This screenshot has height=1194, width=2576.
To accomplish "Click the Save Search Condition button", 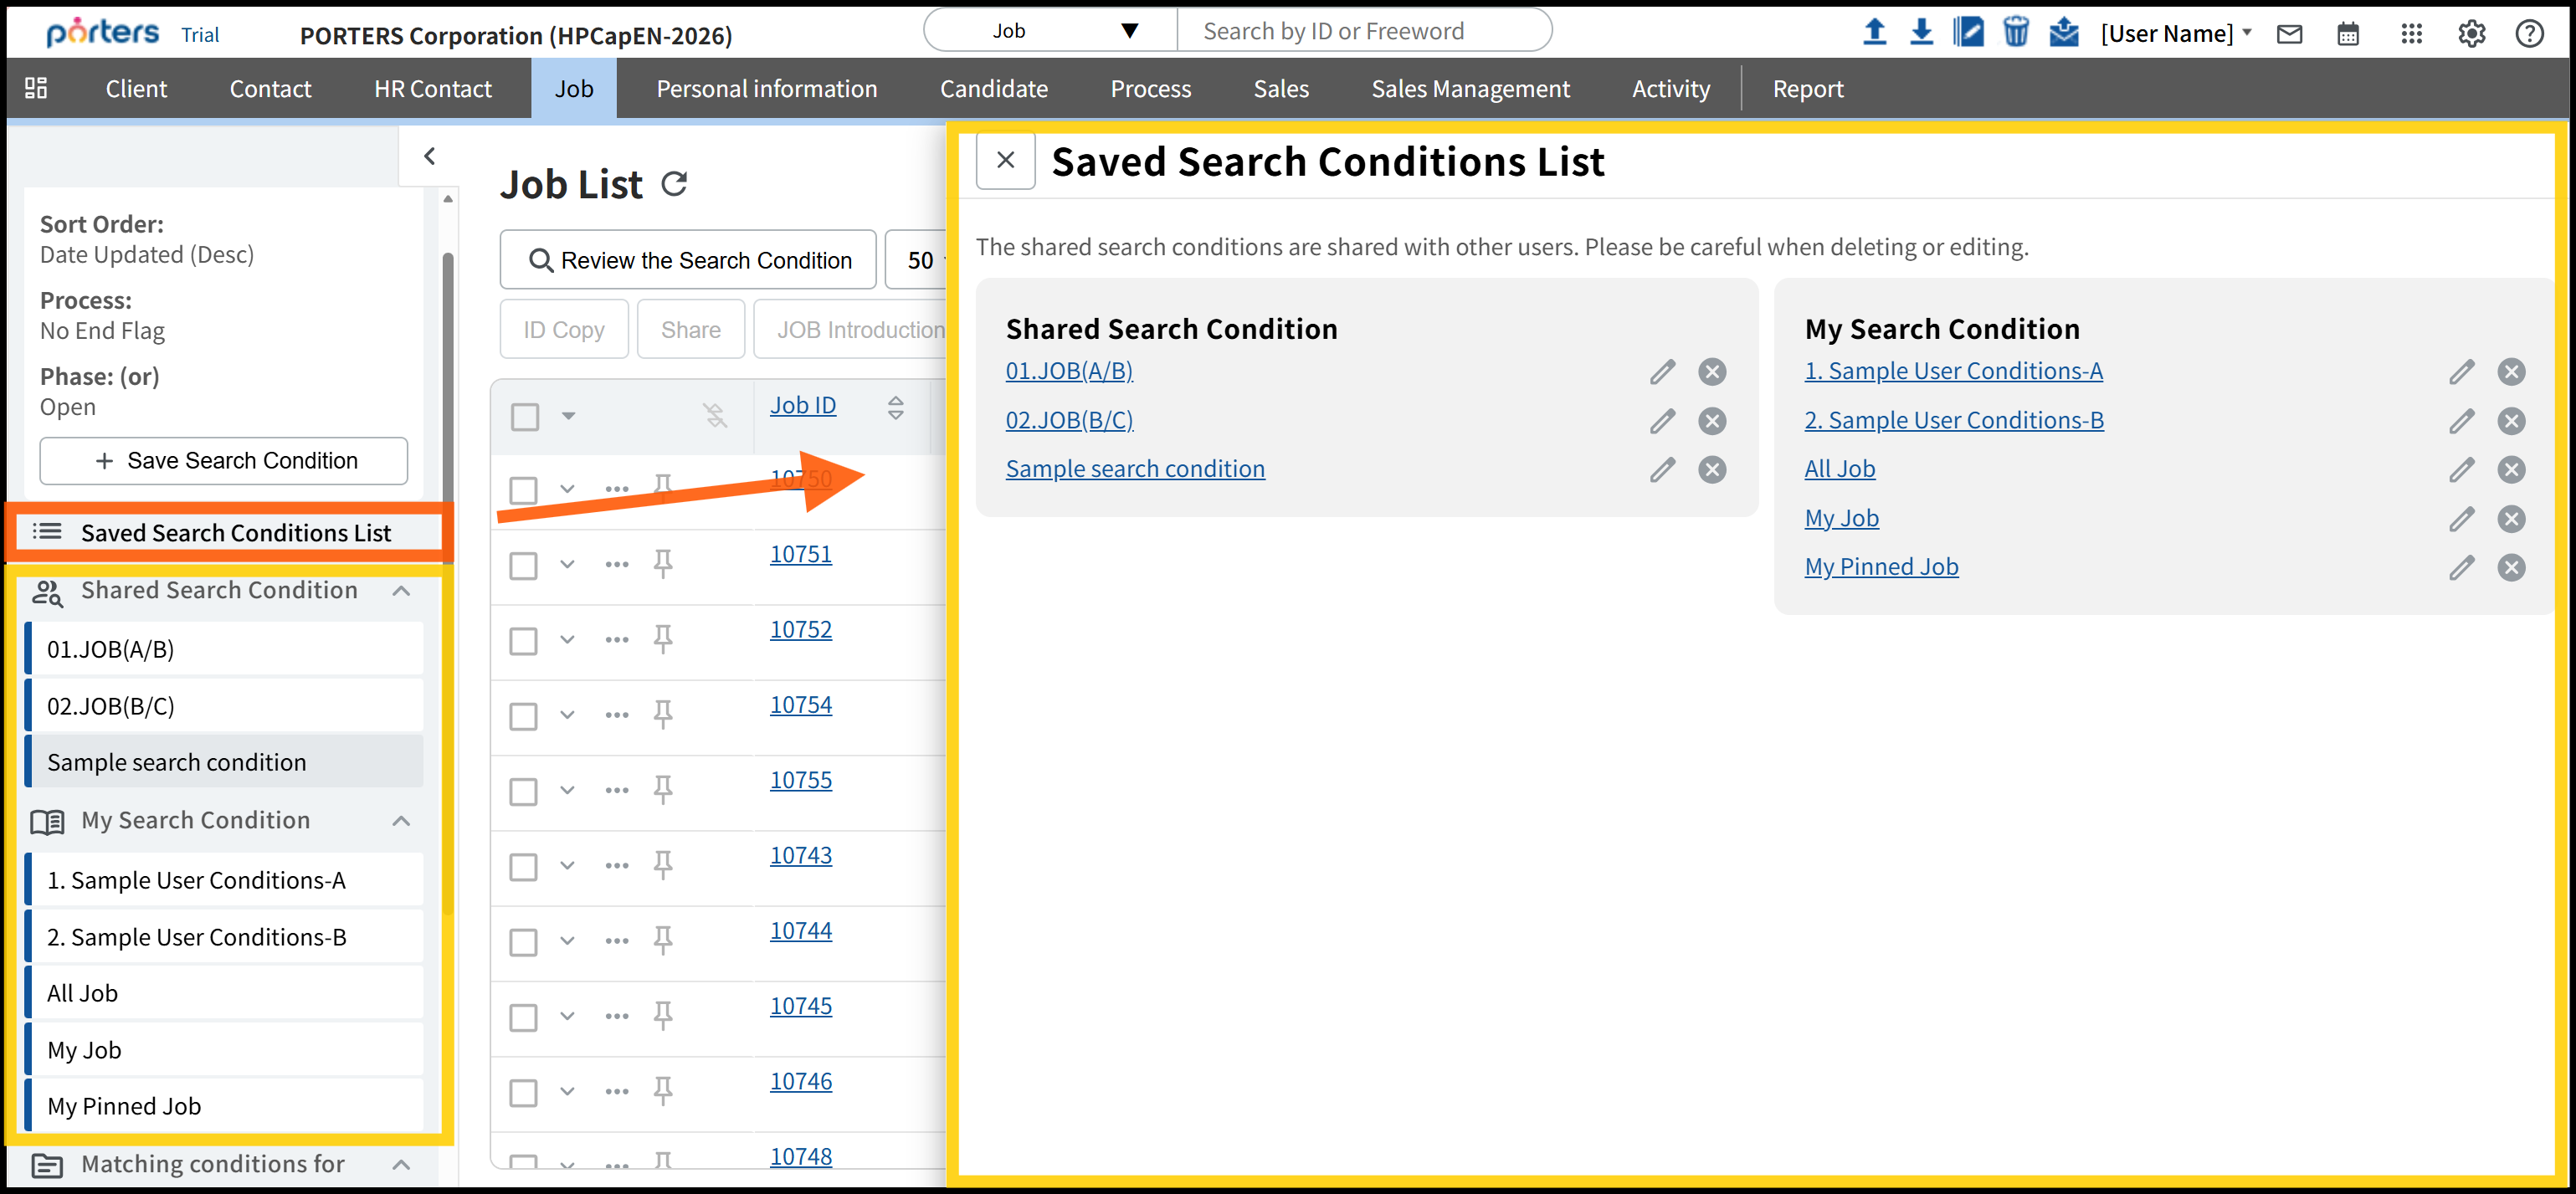I will (x=224, y=461).
